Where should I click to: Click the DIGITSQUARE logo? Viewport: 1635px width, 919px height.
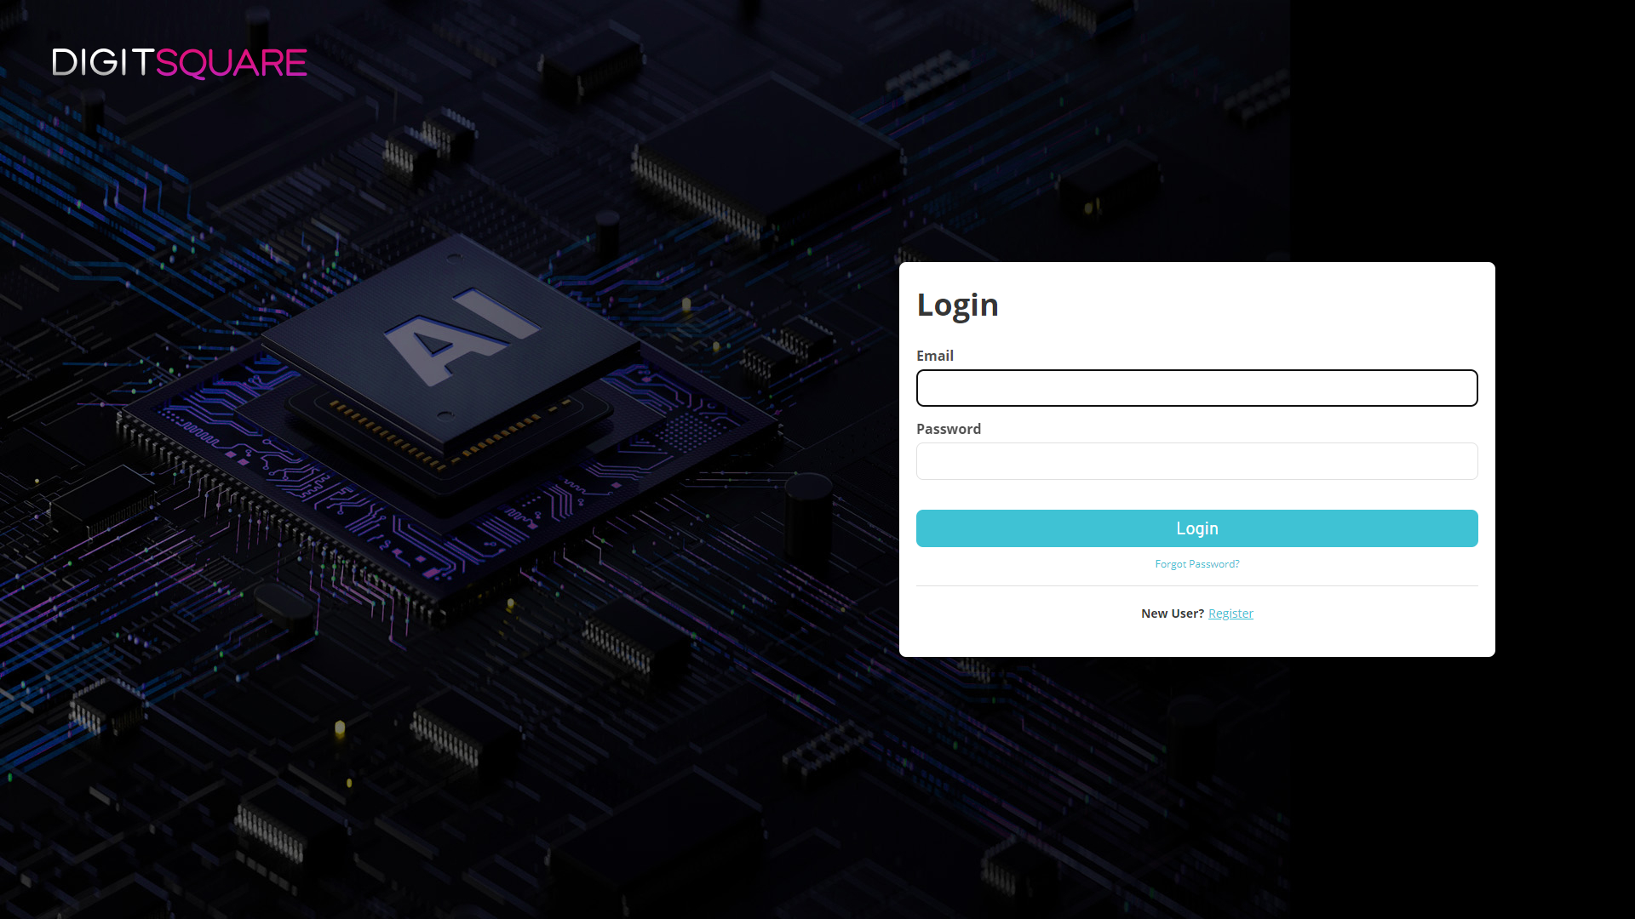coord(179,62)
